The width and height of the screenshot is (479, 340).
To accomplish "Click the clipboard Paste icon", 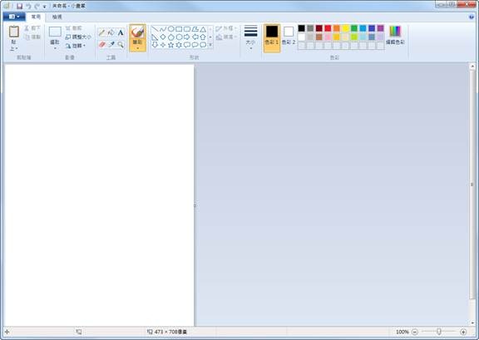I will click(14, 32).
